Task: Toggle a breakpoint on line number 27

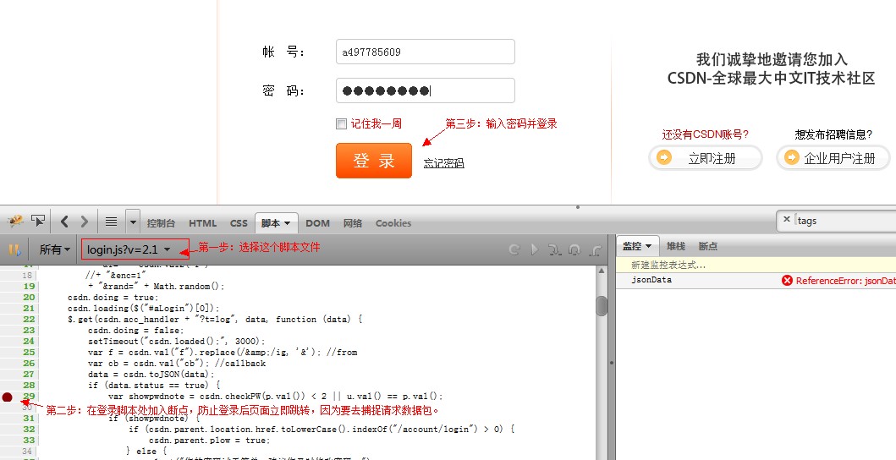Action: coord(29,375)
